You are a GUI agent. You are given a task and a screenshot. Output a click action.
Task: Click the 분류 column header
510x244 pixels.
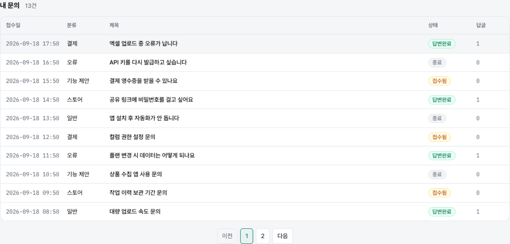click(72, 25)
